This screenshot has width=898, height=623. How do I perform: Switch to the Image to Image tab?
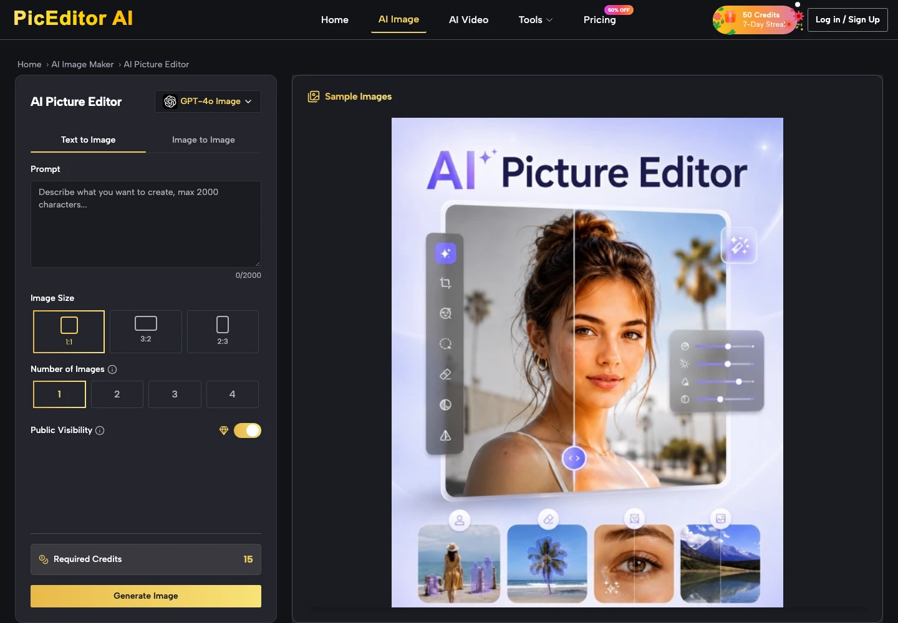203,140
